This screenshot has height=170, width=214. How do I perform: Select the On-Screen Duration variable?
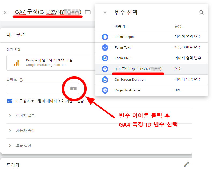pos(151,80)
